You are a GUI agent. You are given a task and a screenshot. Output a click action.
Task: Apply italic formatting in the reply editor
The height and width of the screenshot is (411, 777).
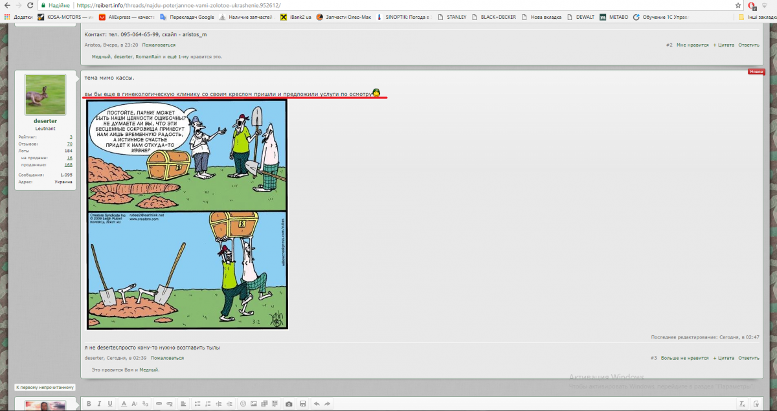pyautogui.click(x=100, y=404)
